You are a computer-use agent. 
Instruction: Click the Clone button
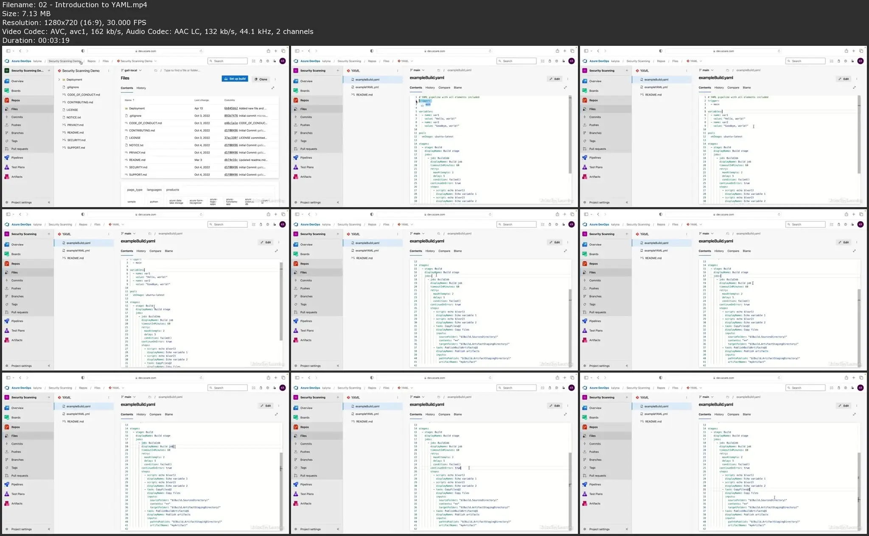(261, 79)
